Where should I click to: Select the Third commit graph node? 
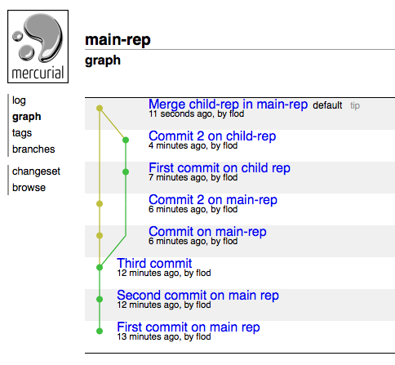pyautogui.click(x=100, y=267)
